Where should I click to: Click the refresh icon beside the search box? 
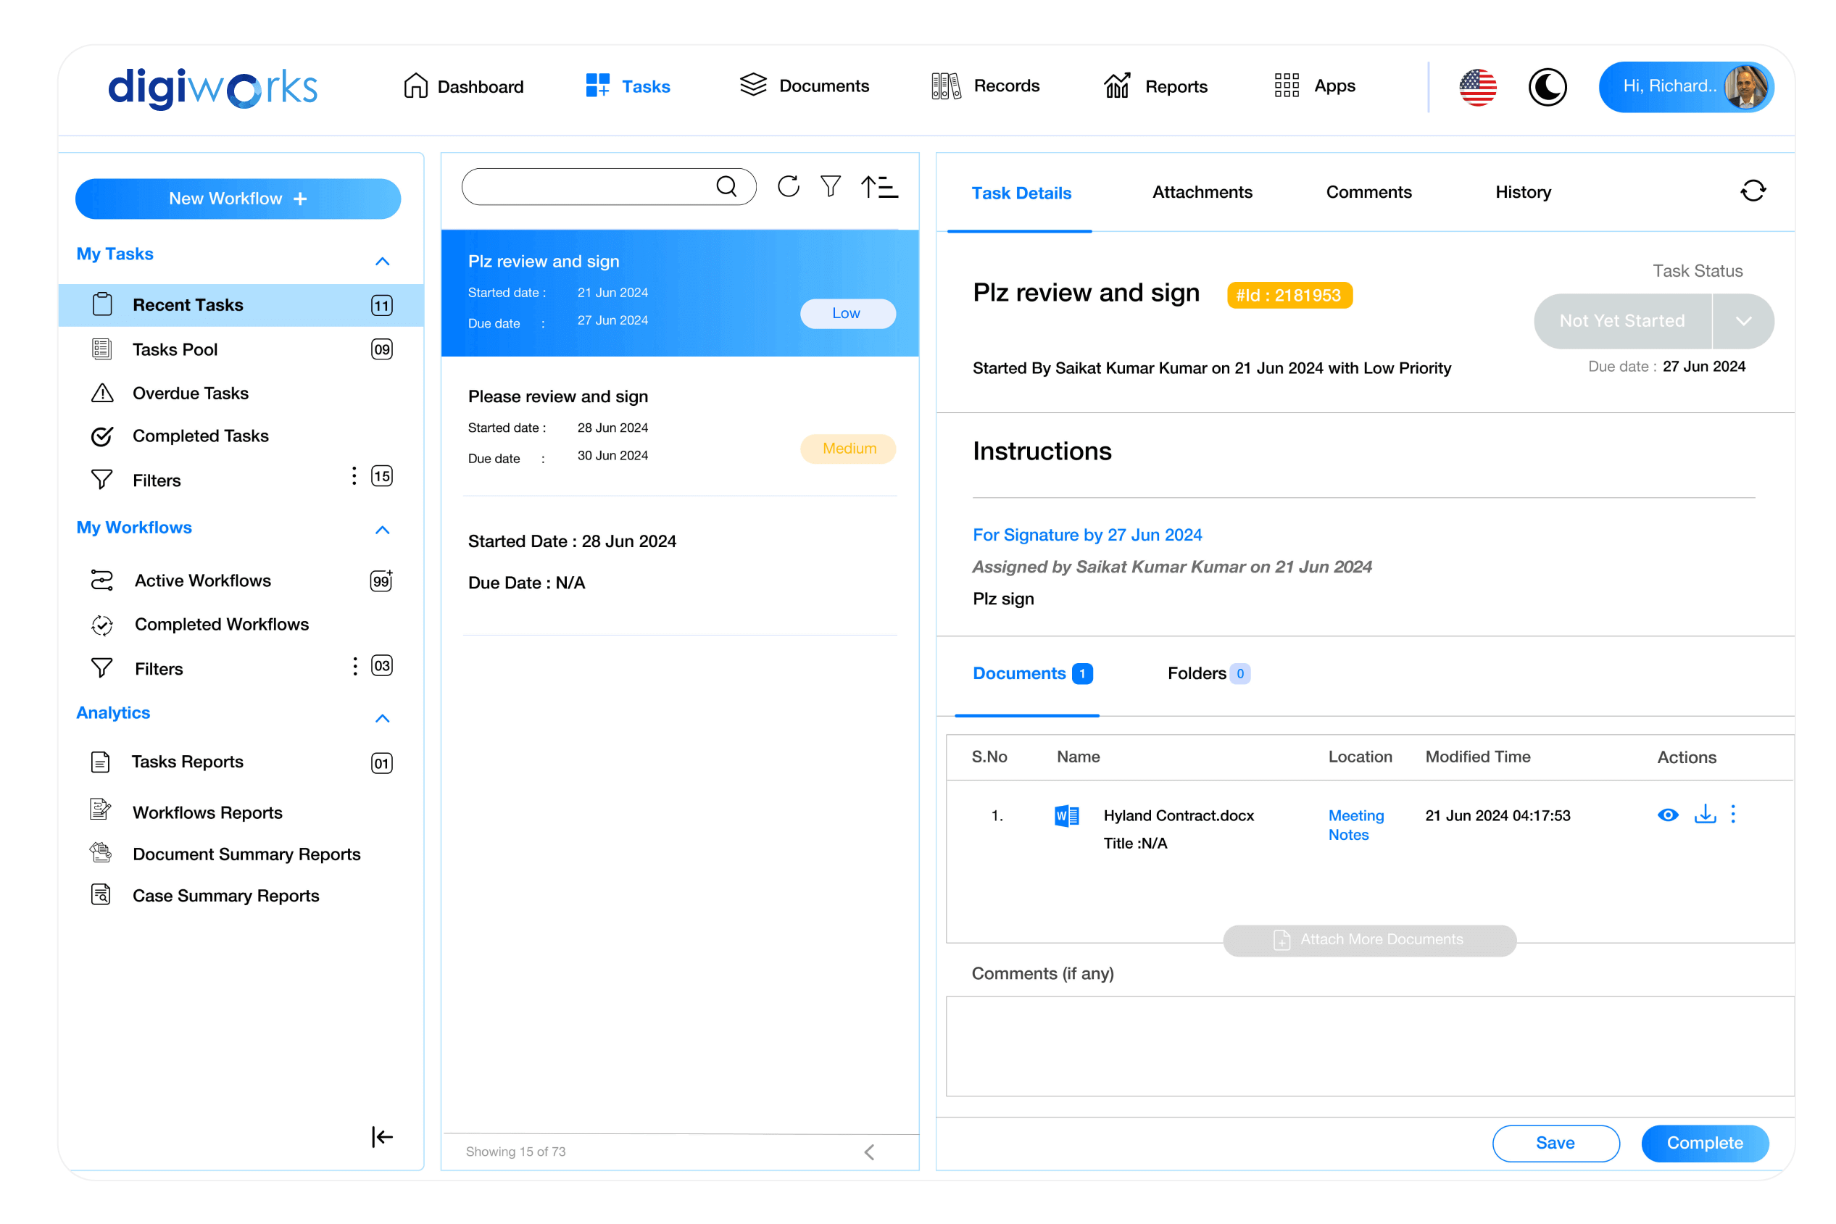(789, 186)
